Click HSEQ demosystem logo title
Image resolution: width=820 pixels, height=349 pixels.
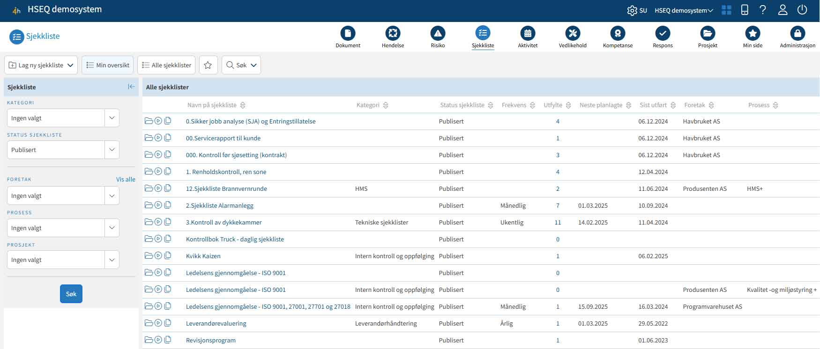click(64, 9)
